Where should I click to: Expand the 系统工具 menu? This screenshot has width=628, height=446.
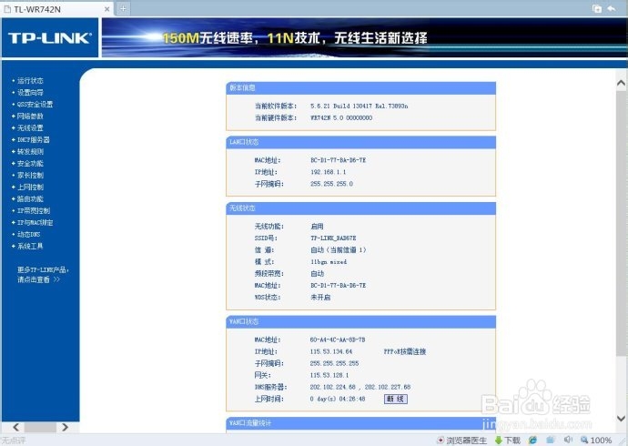30,247
